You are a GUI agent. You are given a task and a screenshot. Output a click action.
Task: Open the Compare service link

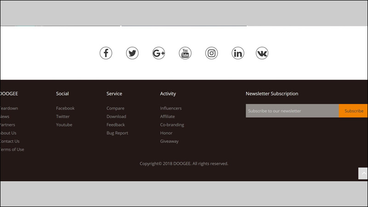115,108
